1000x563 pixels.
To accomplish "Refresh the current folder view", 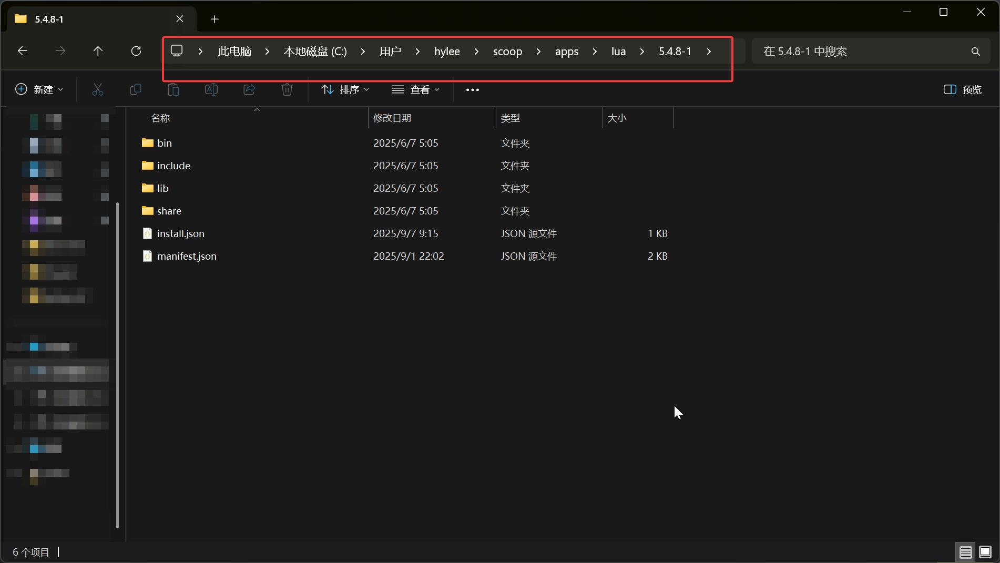I will (x=136, y=51).
